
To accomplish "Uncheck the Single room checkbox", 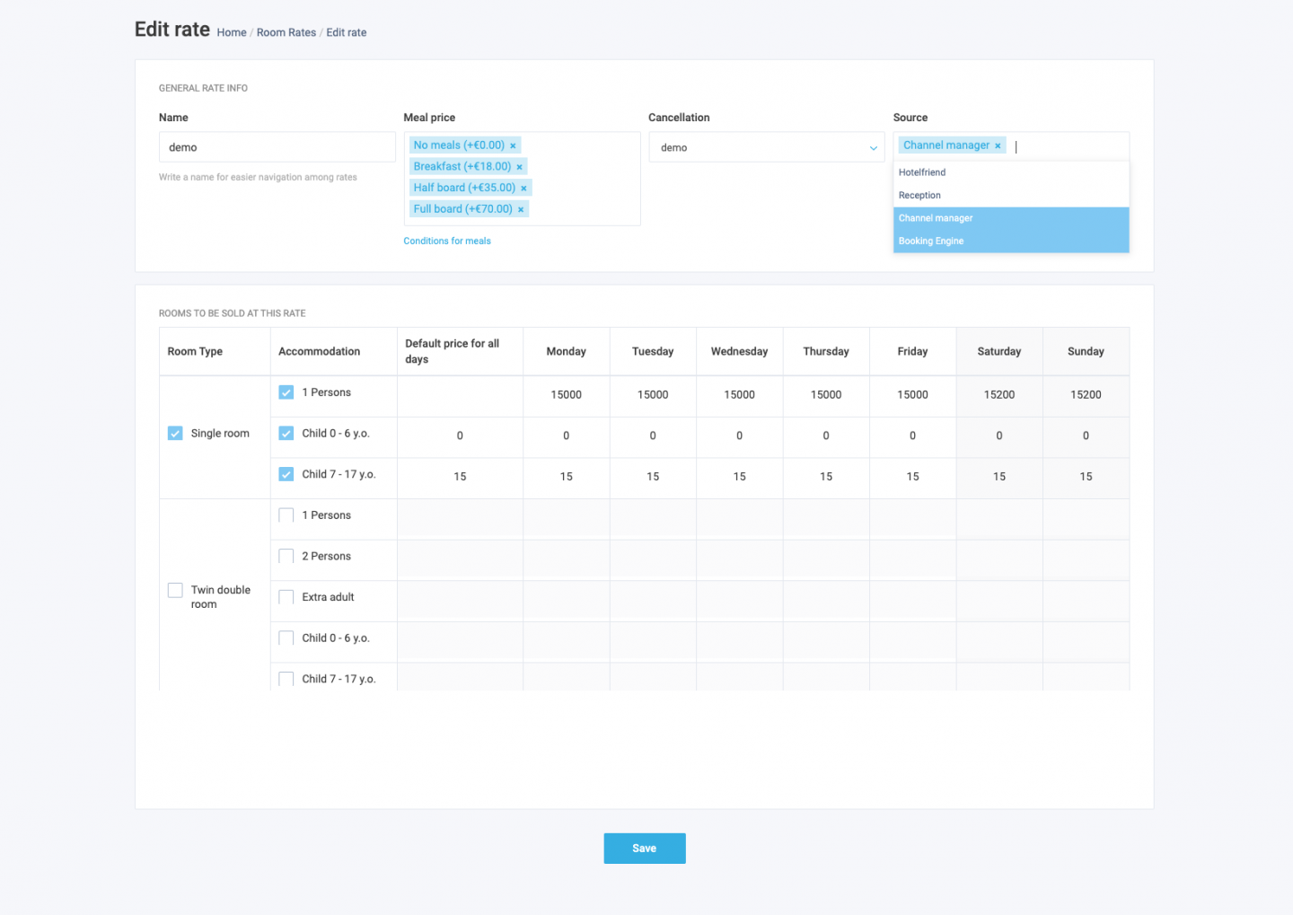I will tap(175, 434).
